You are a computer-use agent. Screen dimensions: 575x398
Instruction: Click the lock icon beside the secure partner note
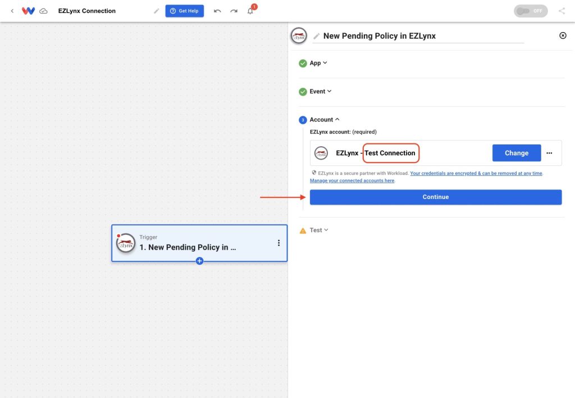coord(314,173)
